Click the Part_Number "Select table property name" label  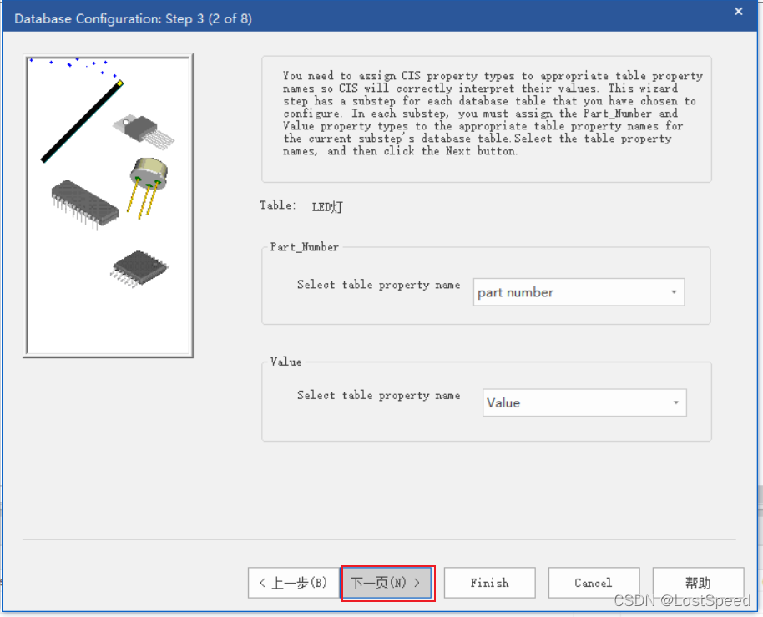coord(378,285)
